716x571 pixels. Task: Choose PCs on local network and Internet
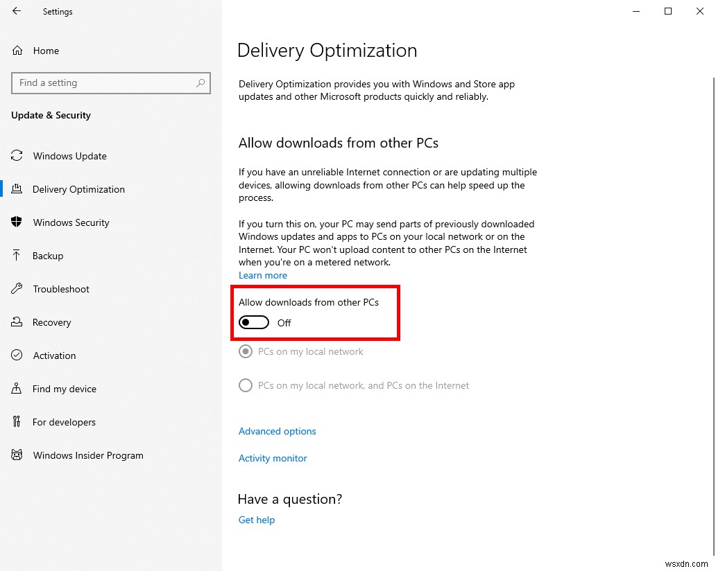(245, 385)
